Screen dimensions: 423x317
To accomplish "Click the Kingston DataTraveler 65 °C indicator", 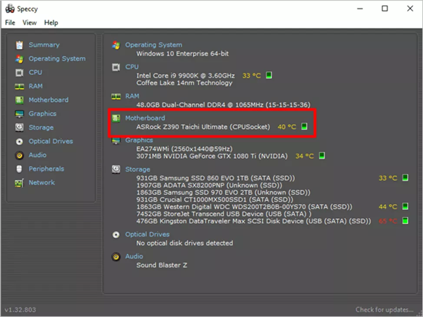I will point(405,221).
